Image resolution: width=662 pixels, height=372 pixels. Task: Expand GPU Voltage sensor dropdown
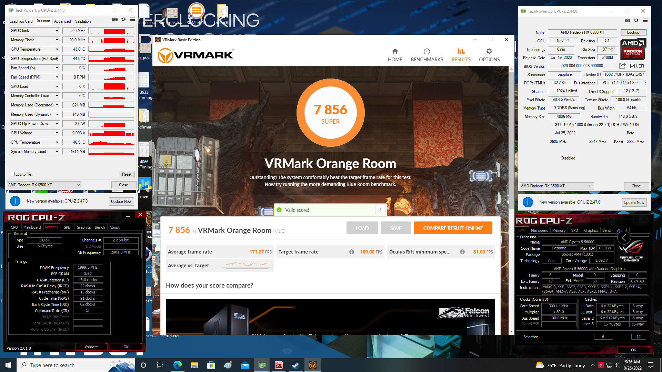coord(57,133)
